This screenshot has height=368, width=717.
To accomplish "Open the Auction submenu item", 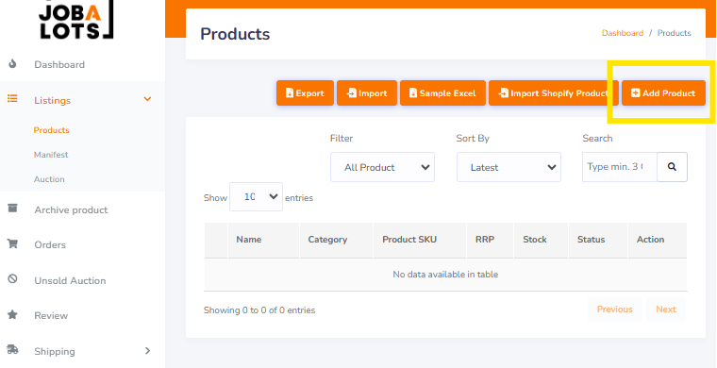I will coord(49,179).
